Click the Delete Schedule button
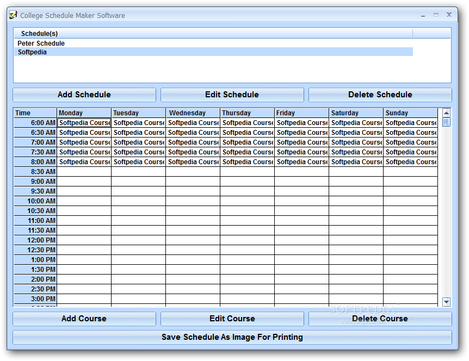469x361 pixels. pyautogui.click(x=380, y=95)
